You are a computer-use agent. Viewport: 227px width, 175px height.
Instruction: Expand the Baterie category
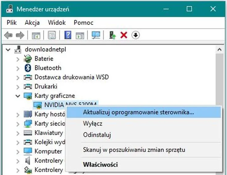(18, 59)
